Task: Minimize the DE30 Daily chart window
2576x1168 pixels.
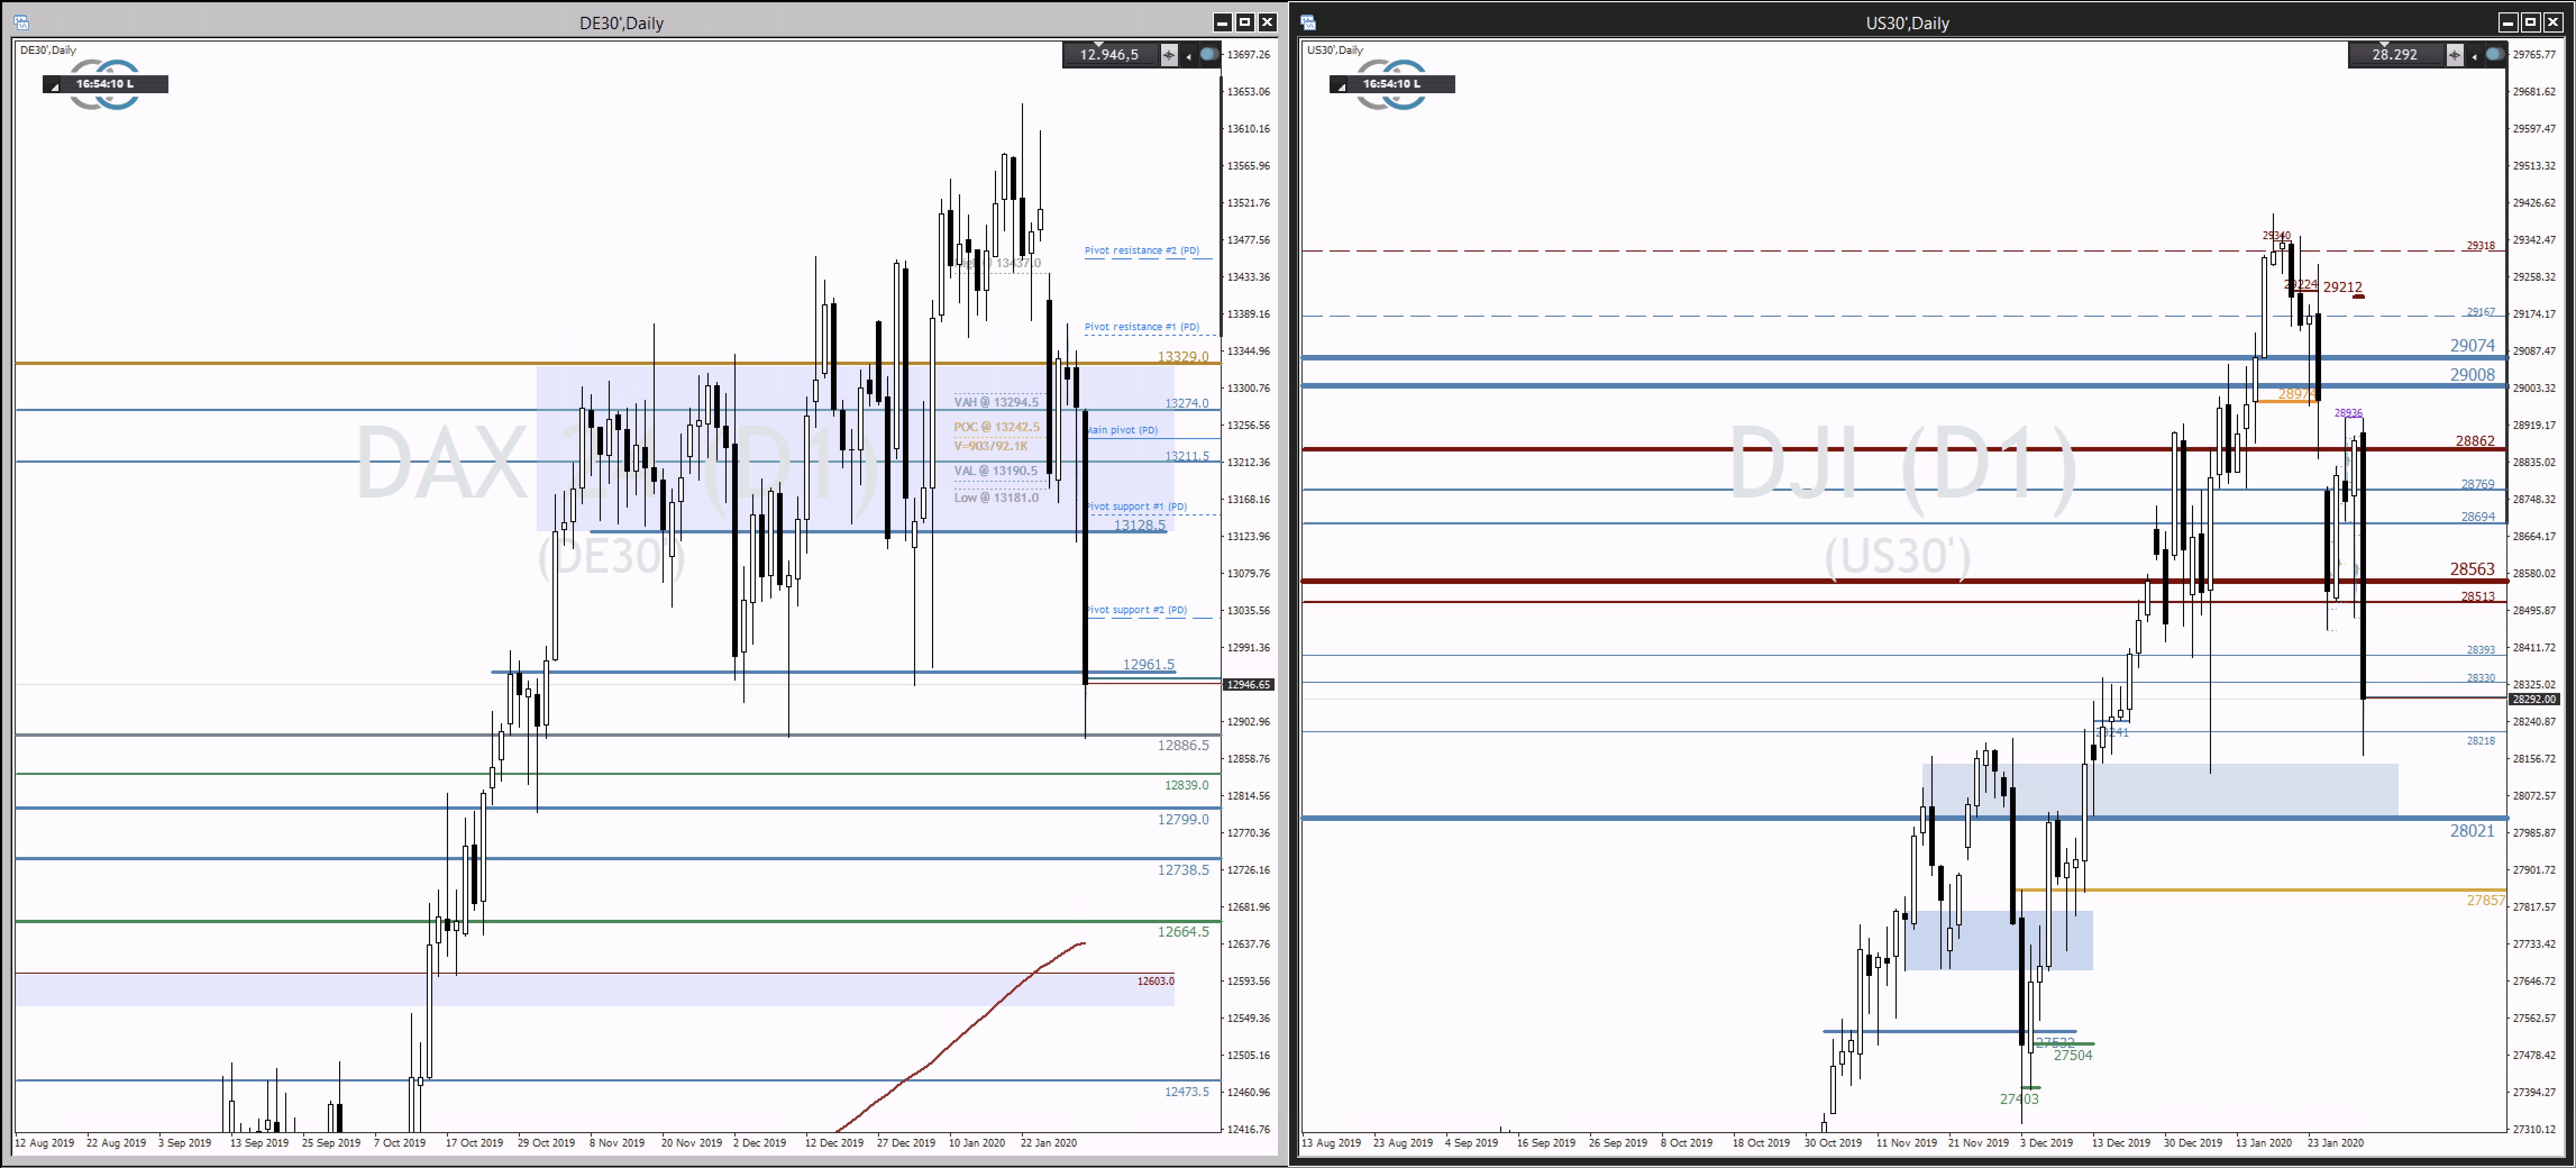Action: pyautogui.click(x=1222, y=22)
